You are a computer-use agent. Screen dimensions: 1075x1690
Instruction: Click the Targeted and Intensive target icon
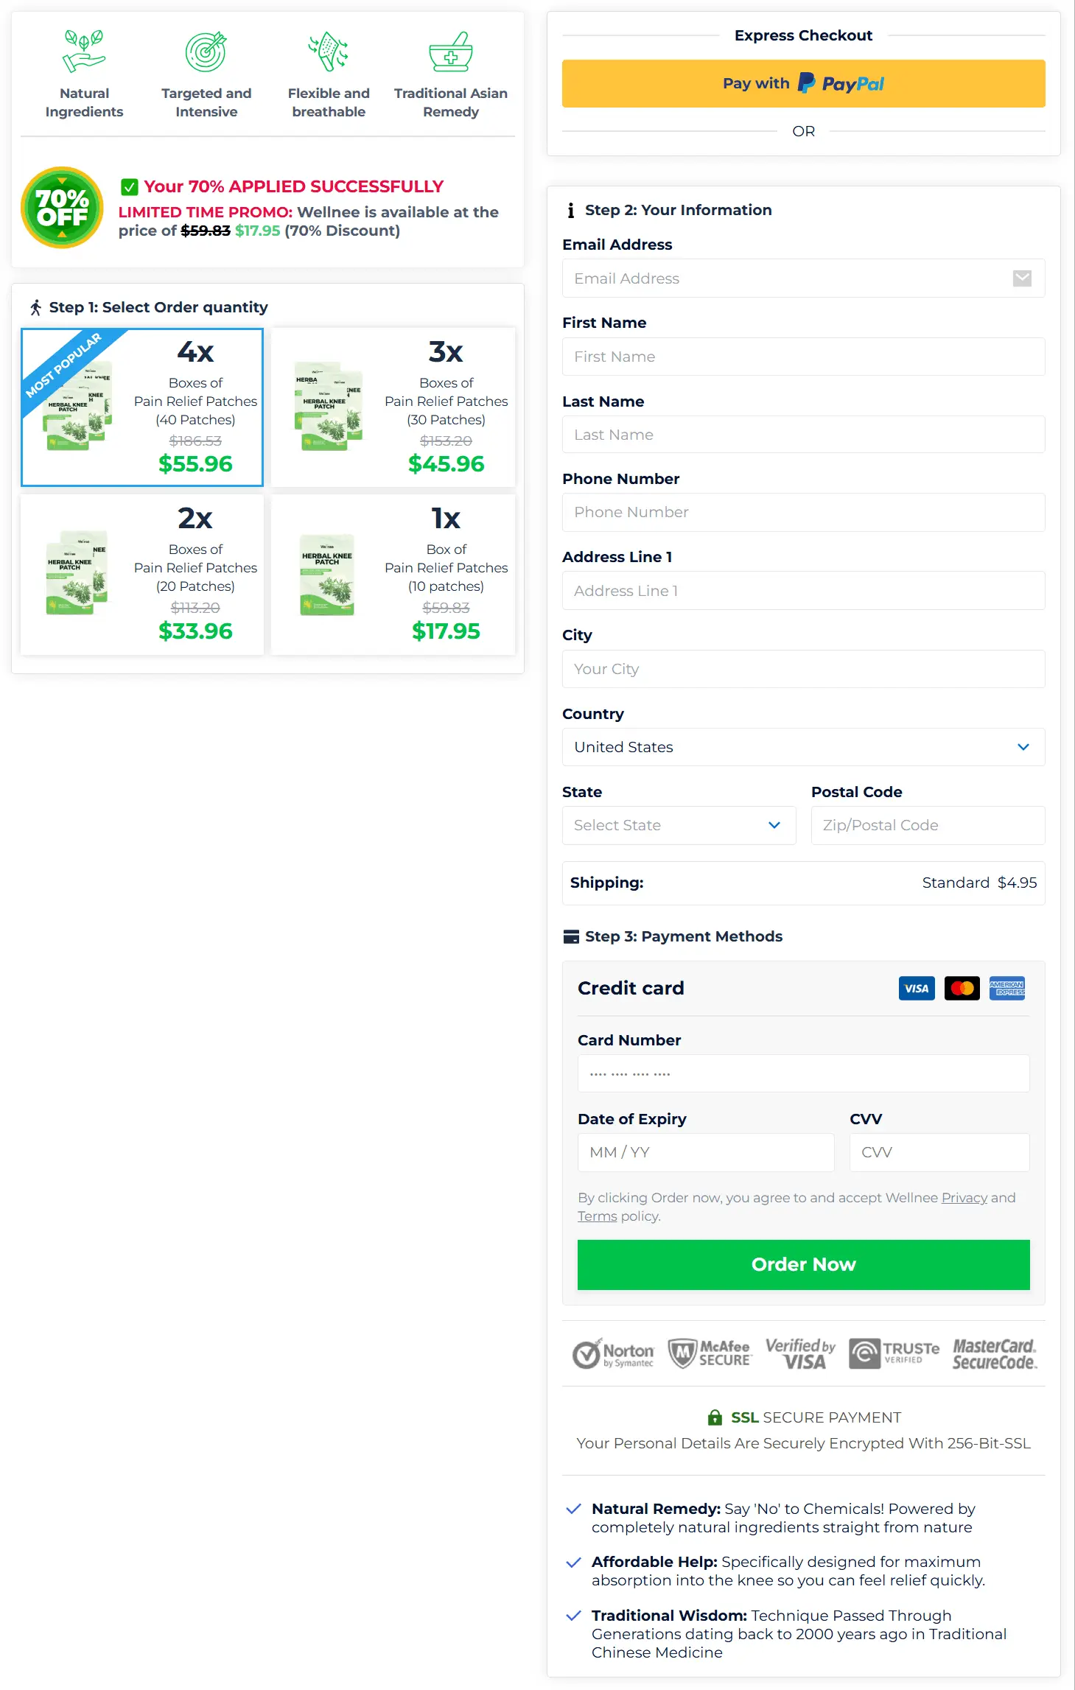pos(206,52)
